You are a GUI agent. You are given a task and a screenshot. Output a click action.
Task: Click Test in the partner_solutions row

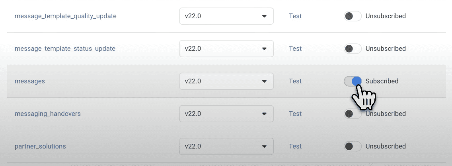pos(295,146)
